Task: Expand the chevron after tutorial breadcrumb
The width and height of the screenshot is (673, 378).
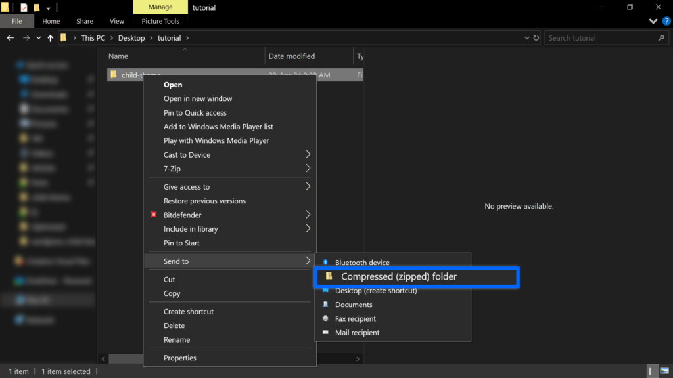Action: [x=187, y=37]
